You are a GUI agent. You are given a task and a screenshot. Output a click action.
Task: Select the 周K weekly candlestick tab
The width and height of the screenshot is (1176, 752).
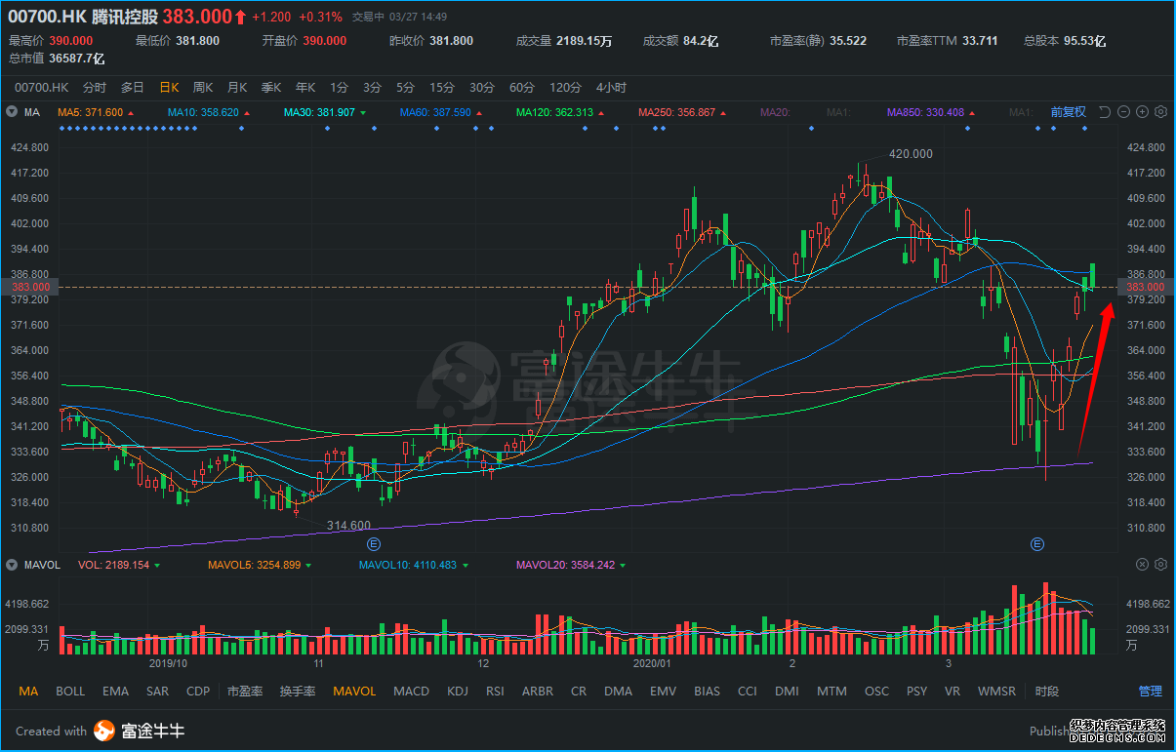203,87
